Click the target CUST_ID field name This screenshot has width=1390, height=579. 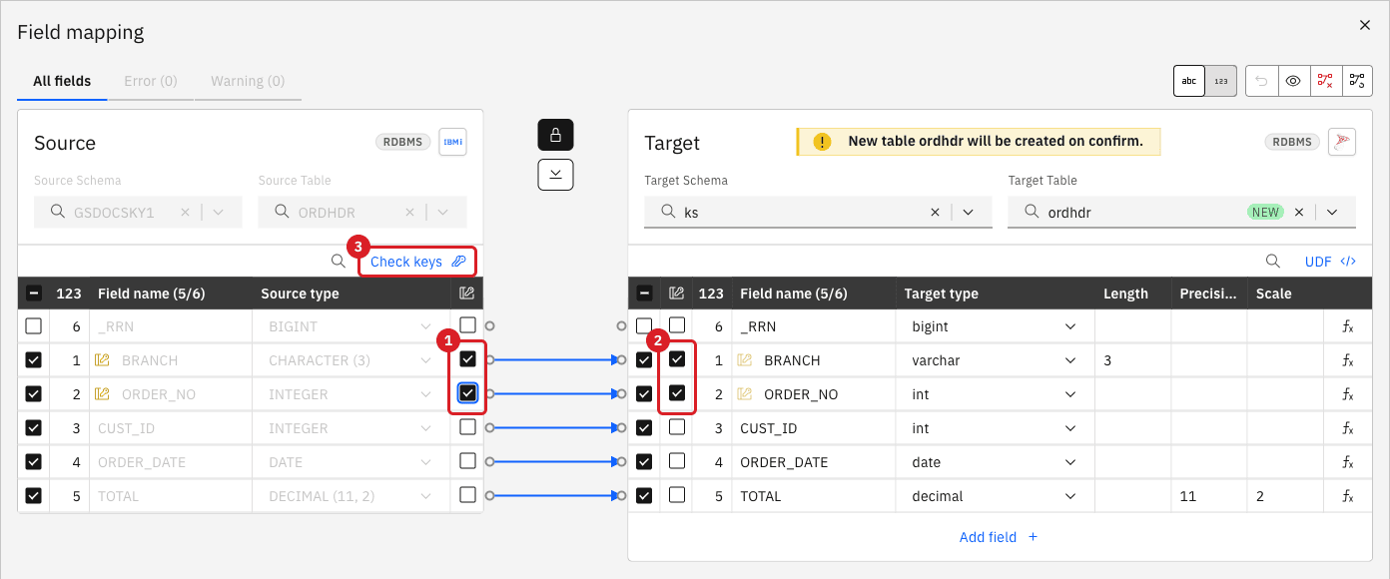pos(768,428)
